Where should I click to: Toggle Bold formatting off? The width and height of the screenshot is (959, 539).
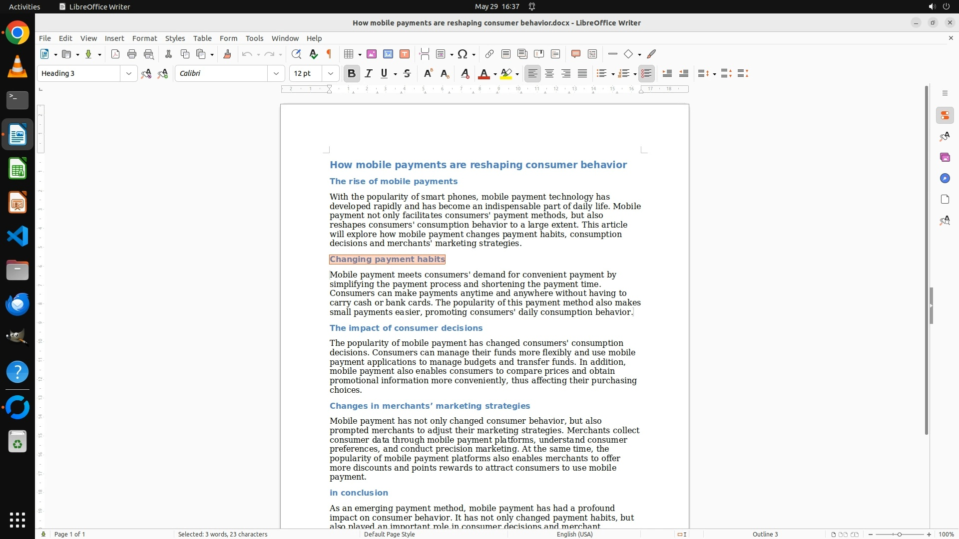coord(351,73)
